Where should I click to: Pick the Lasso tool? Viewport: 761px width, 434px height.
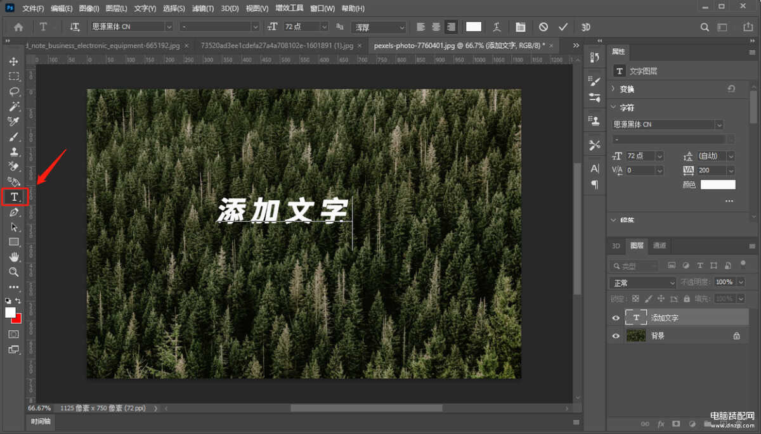[13, 91]
